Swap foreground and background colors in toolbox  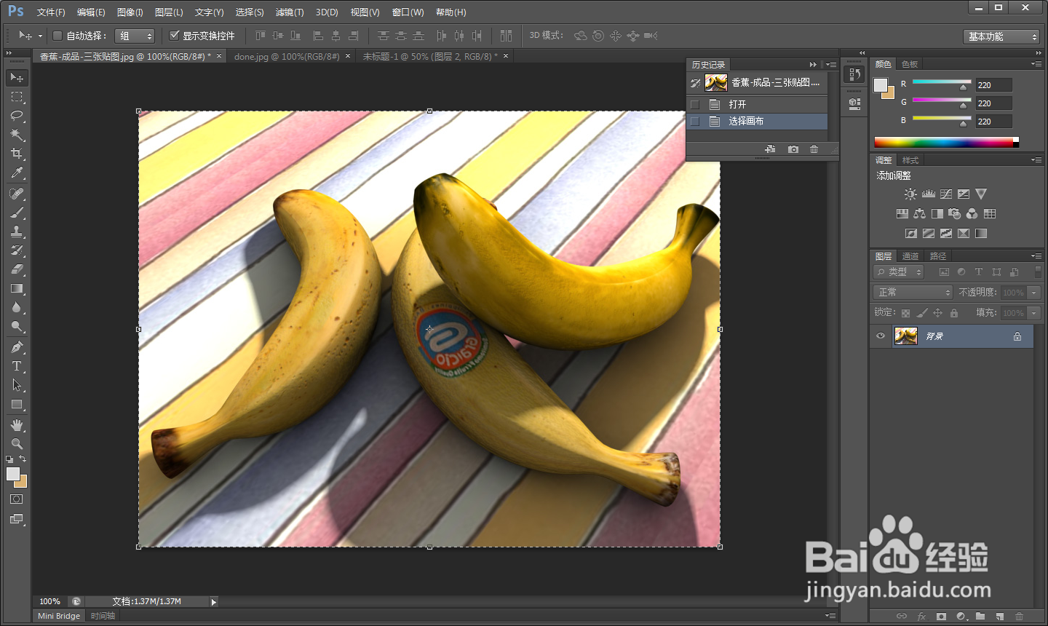coord(23,459)
